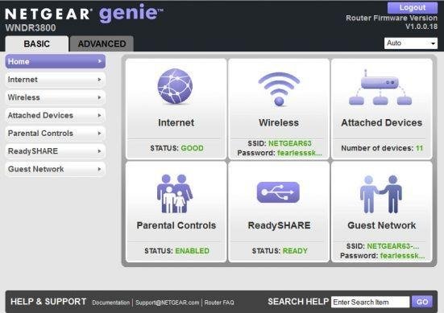Select the BASIC tab

tap(37, 43)
